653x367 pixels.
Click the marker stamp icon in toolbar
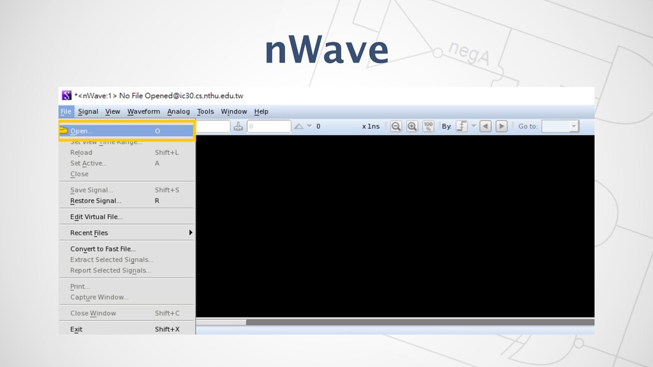coord(238,126)
